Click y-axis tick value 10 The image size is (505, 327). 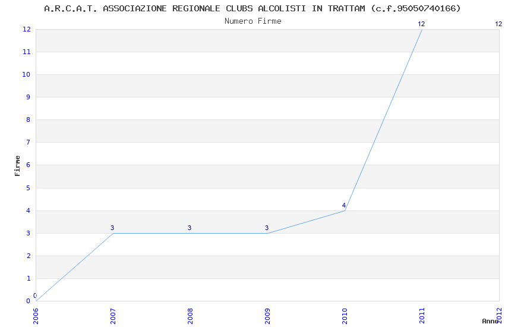coord(26,74)
